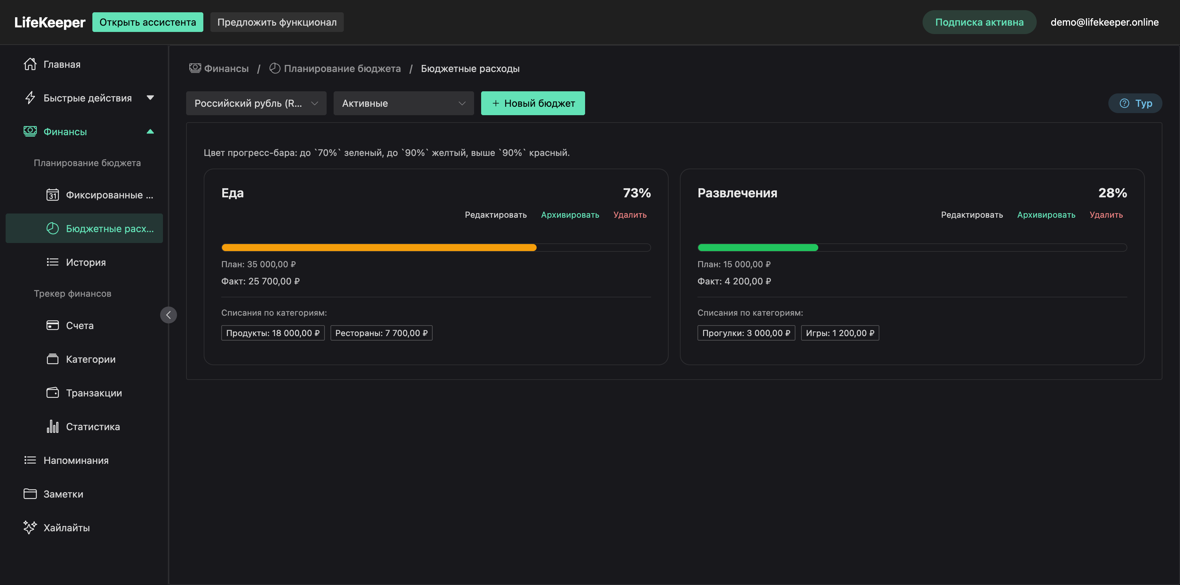Click the Home house icon in sidebar
This screenshot has width=1180, height=585.
pos(30,64)
